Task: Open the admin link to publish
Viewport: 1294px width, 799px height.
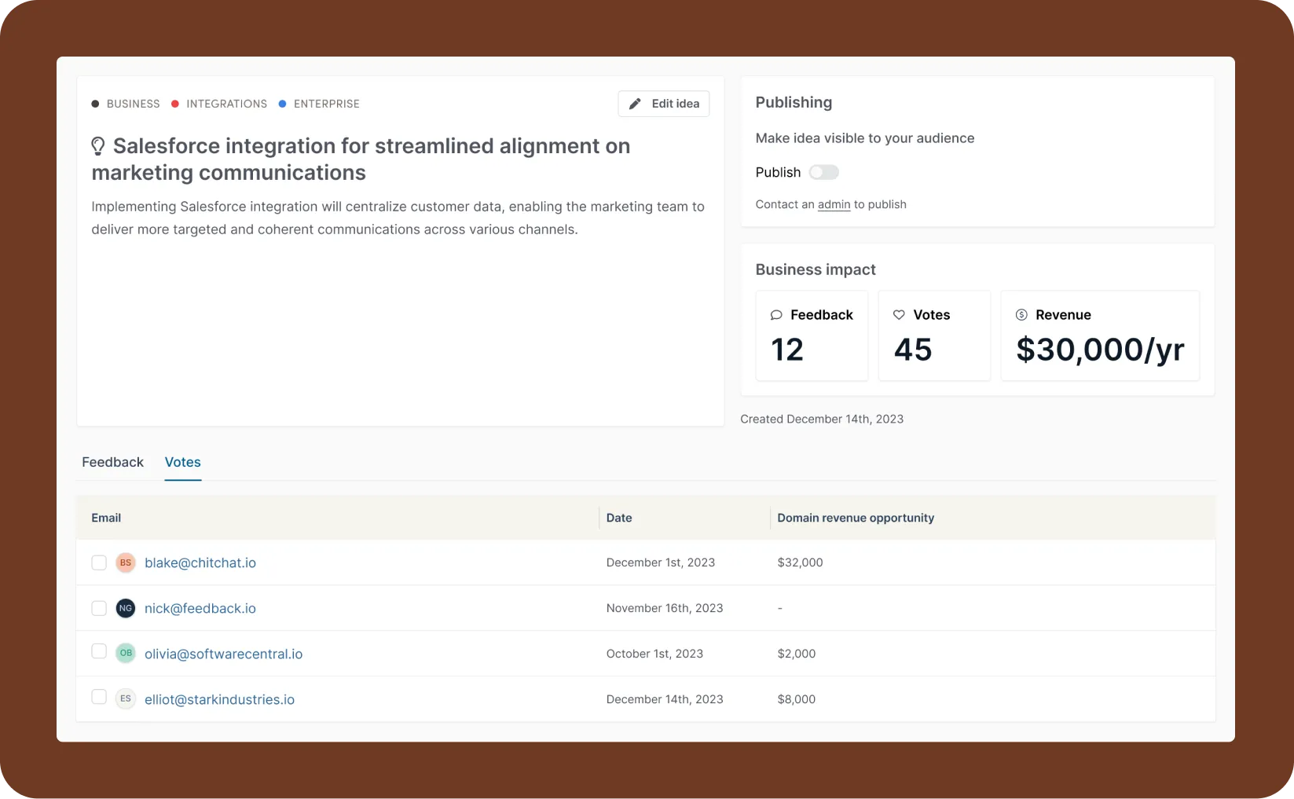Action: 833,204
